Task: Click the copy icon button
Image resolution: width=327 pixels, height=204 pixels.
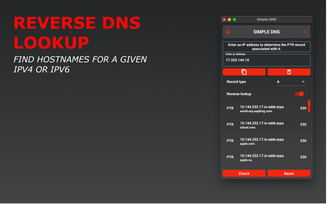Action: 244,72
